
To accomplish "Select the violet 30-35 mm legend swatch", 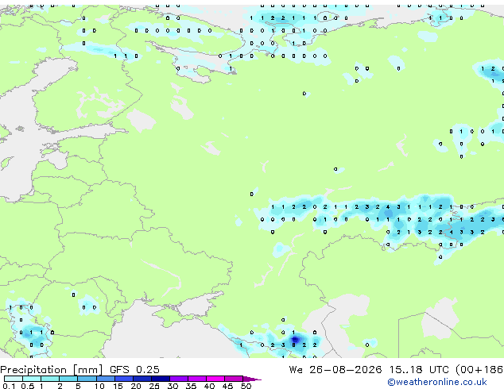I will pos(179,379).
